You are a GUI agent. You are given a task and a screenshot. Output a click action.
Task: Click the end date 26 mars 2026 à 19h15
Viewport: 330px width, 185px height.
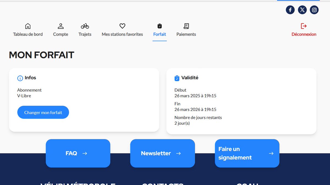pyautogui.click(x=196, y=110)
